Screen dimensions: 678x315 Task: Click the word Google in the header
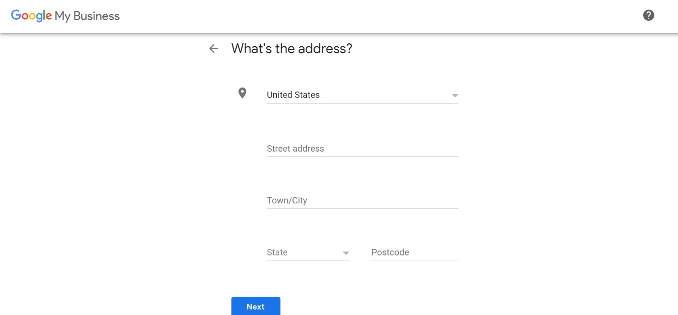[x=32, y=16]
